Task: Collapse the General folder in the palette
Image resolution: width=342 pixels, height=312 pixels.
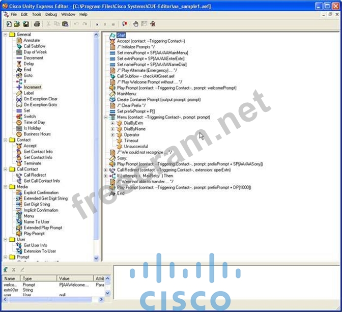Action: point(5,35)
